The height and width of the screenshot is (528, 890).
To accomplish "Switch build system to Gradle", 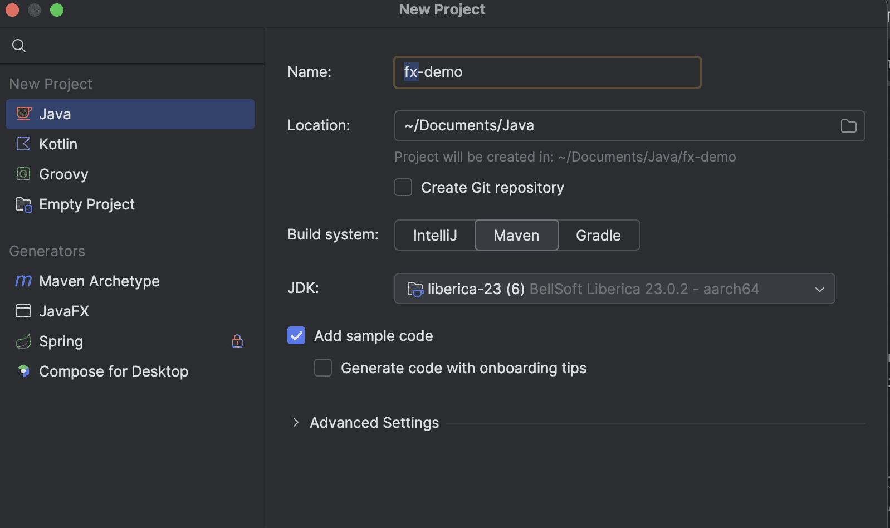I will (599, 235).
